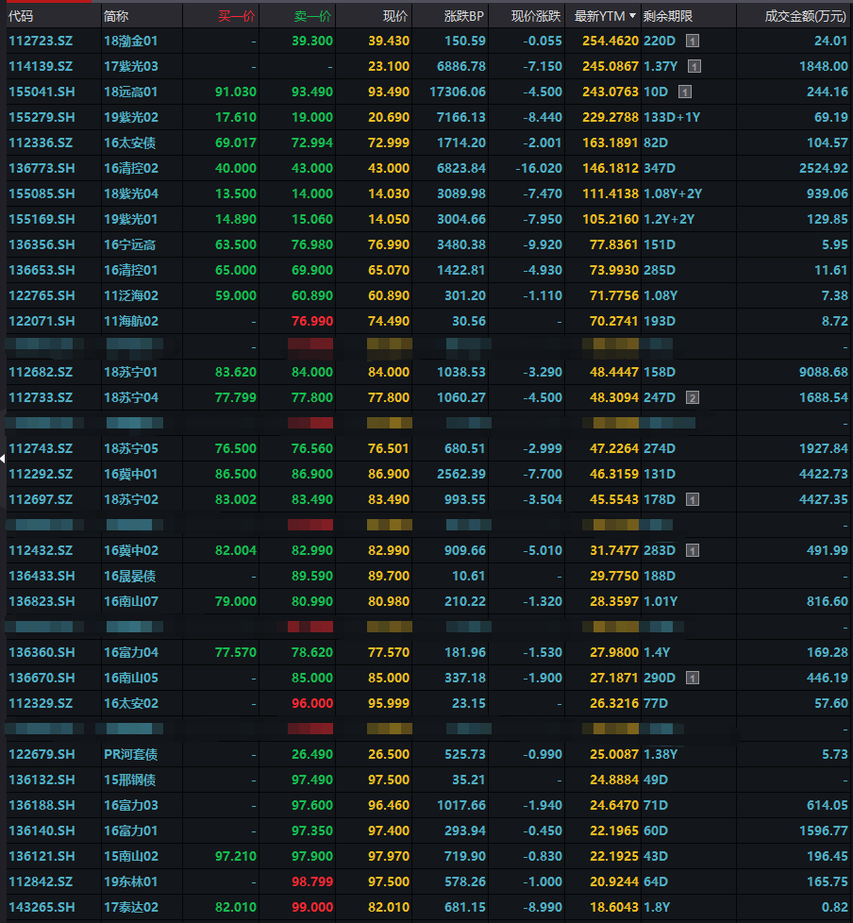The image size is (853, 923).
Task: Expand the left side panel arrow
Action: [3, 459]
